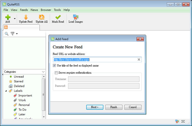Click the Categories scrollbar up arrow
Image resolution: width=192 pixels, height=126 pixels.
coord(44,76)
